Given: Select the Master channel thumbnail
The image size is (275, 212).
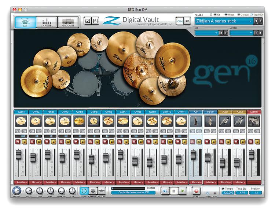Looking at the screenshot, I should tap(254, 121).
